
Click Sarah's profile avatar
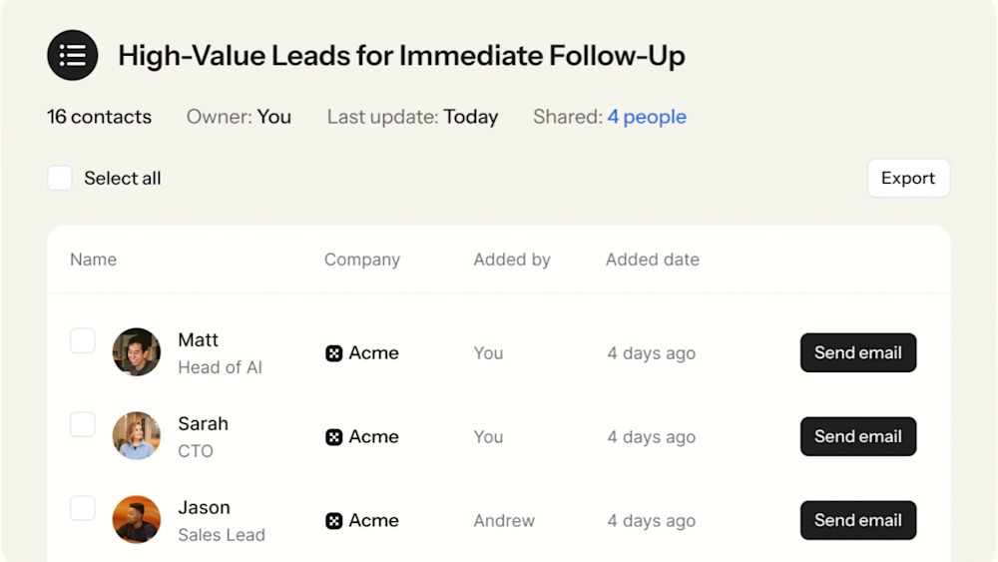tap(137, 436)
